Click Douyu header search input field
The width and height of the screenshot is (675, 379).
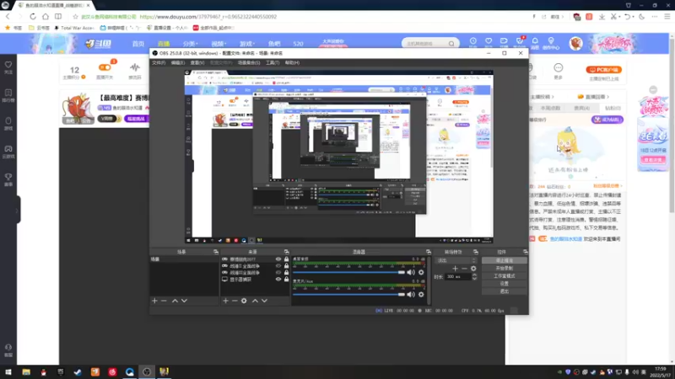tap(426, 44)
